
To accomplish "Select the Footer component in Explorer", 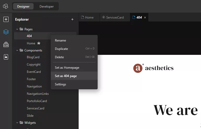I will point(31,79).
